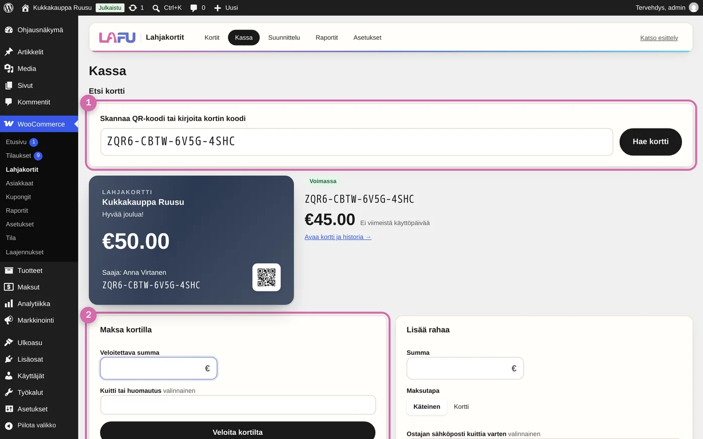
Task: Click the Hae kortti button
Action: 651,142
